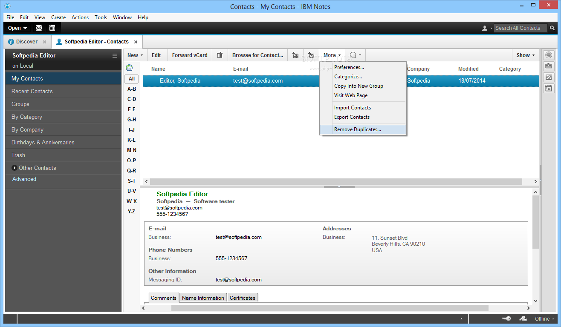Open the Create menu

pyautogui.click(x=58, y=17)
